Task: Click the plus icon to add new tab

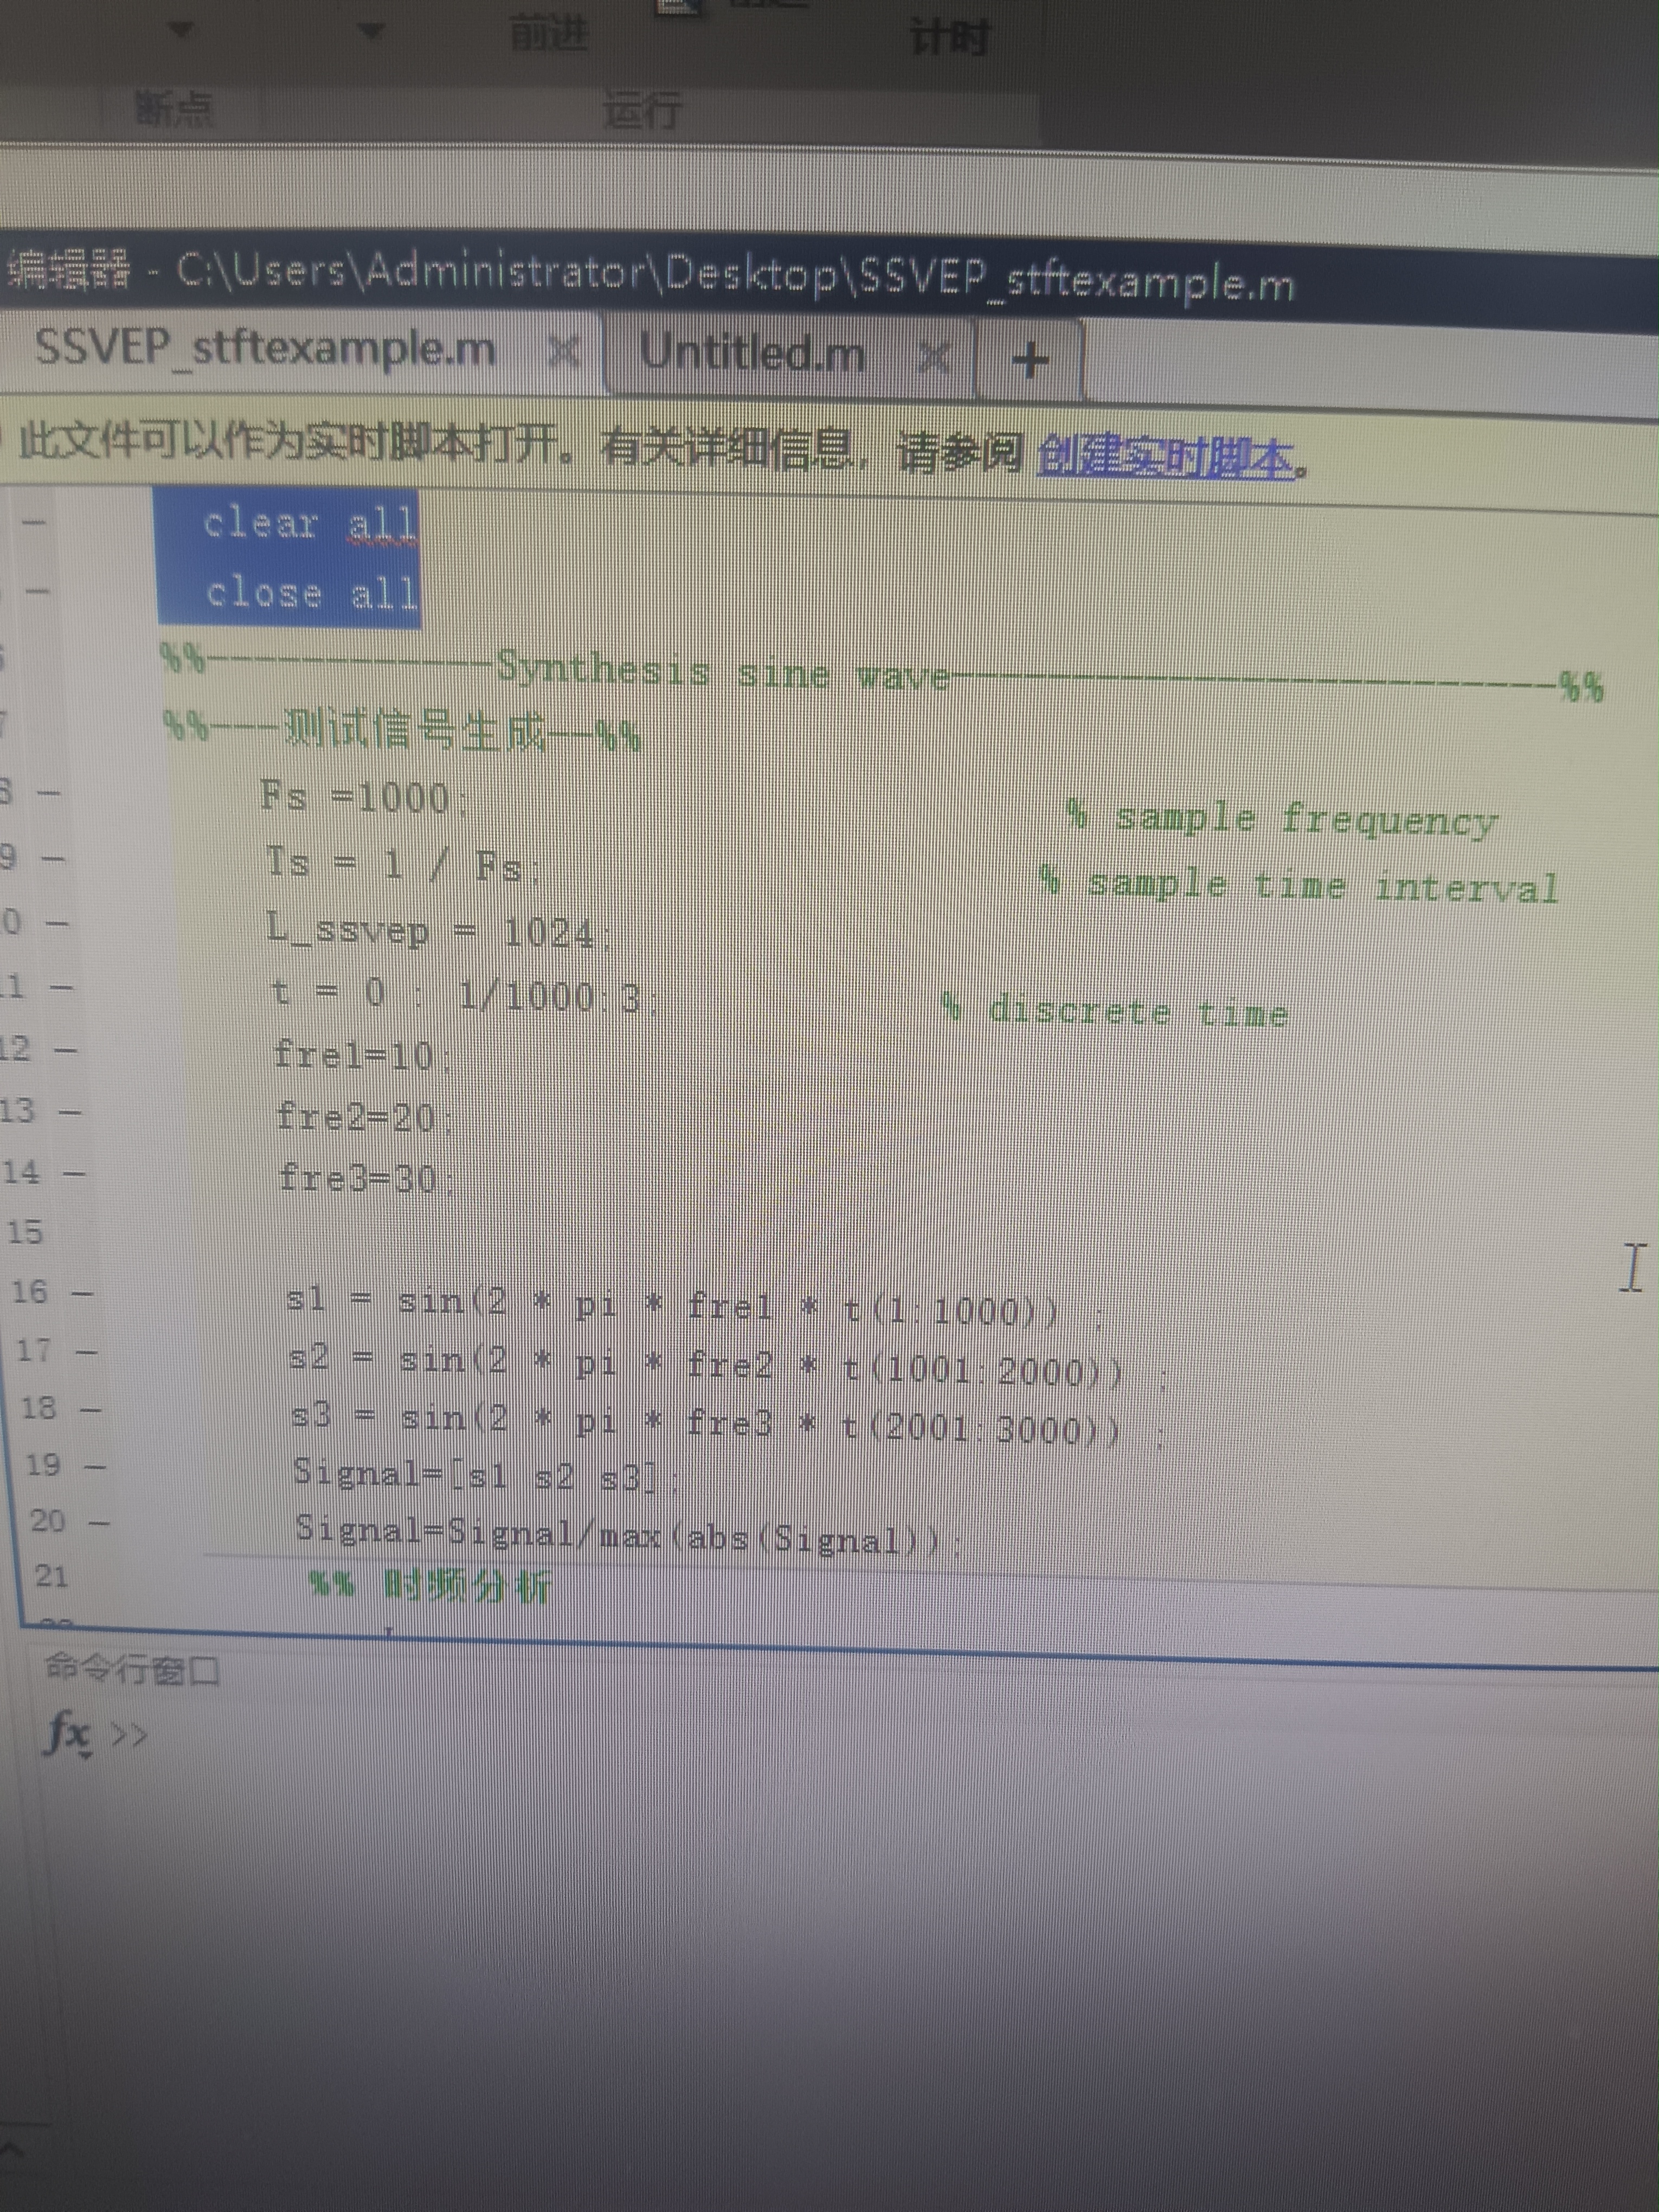Action: (x=1030, y=359)
